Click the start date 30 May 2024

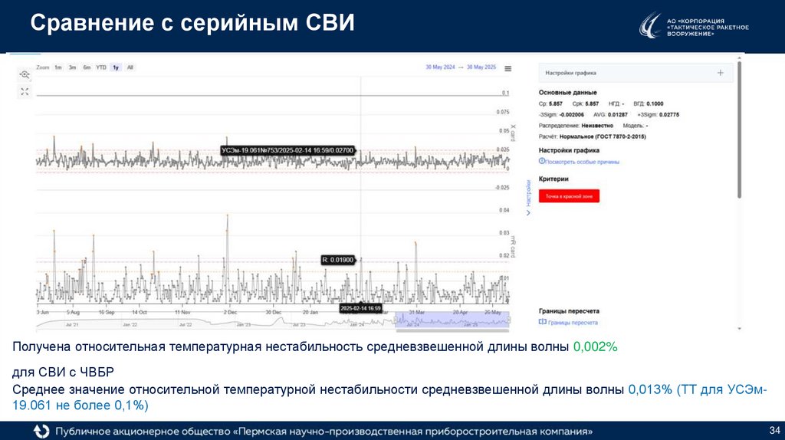[x=441, y=67]
